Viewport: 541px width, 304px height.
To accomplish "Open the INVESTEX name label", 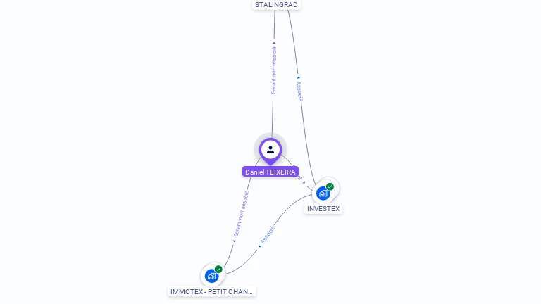I will click(x=323, y=208).
